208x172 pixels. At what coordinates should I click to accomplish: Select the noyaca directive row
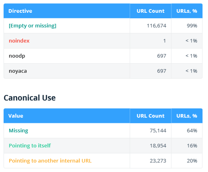tap(103, 71)
